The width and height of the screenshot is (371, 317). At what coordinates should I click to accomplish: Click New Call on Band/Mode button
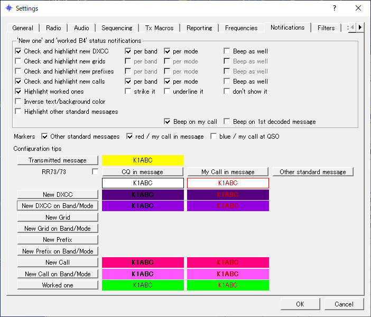58,274
